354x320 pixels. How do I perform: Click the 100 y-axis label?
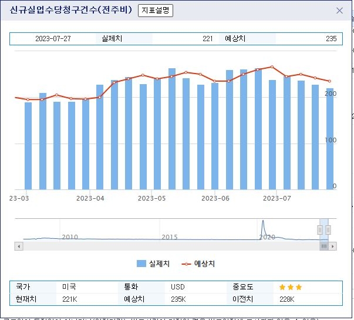331,140
